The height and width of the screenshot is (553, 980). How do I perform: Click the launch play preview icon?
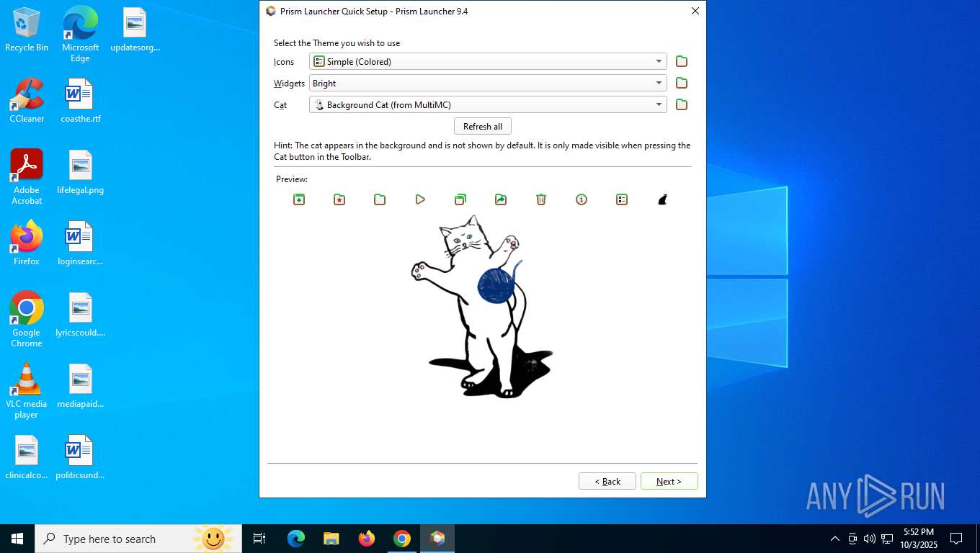[420, 199]
